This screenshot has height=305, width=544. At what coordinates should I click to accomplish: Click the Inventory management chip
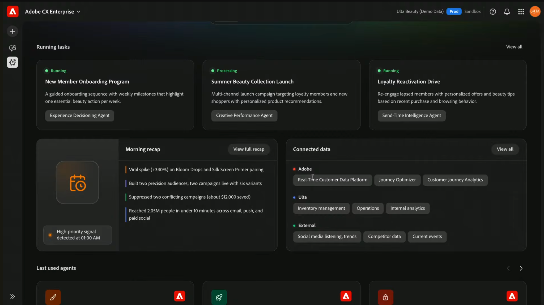tap(321, 208)
